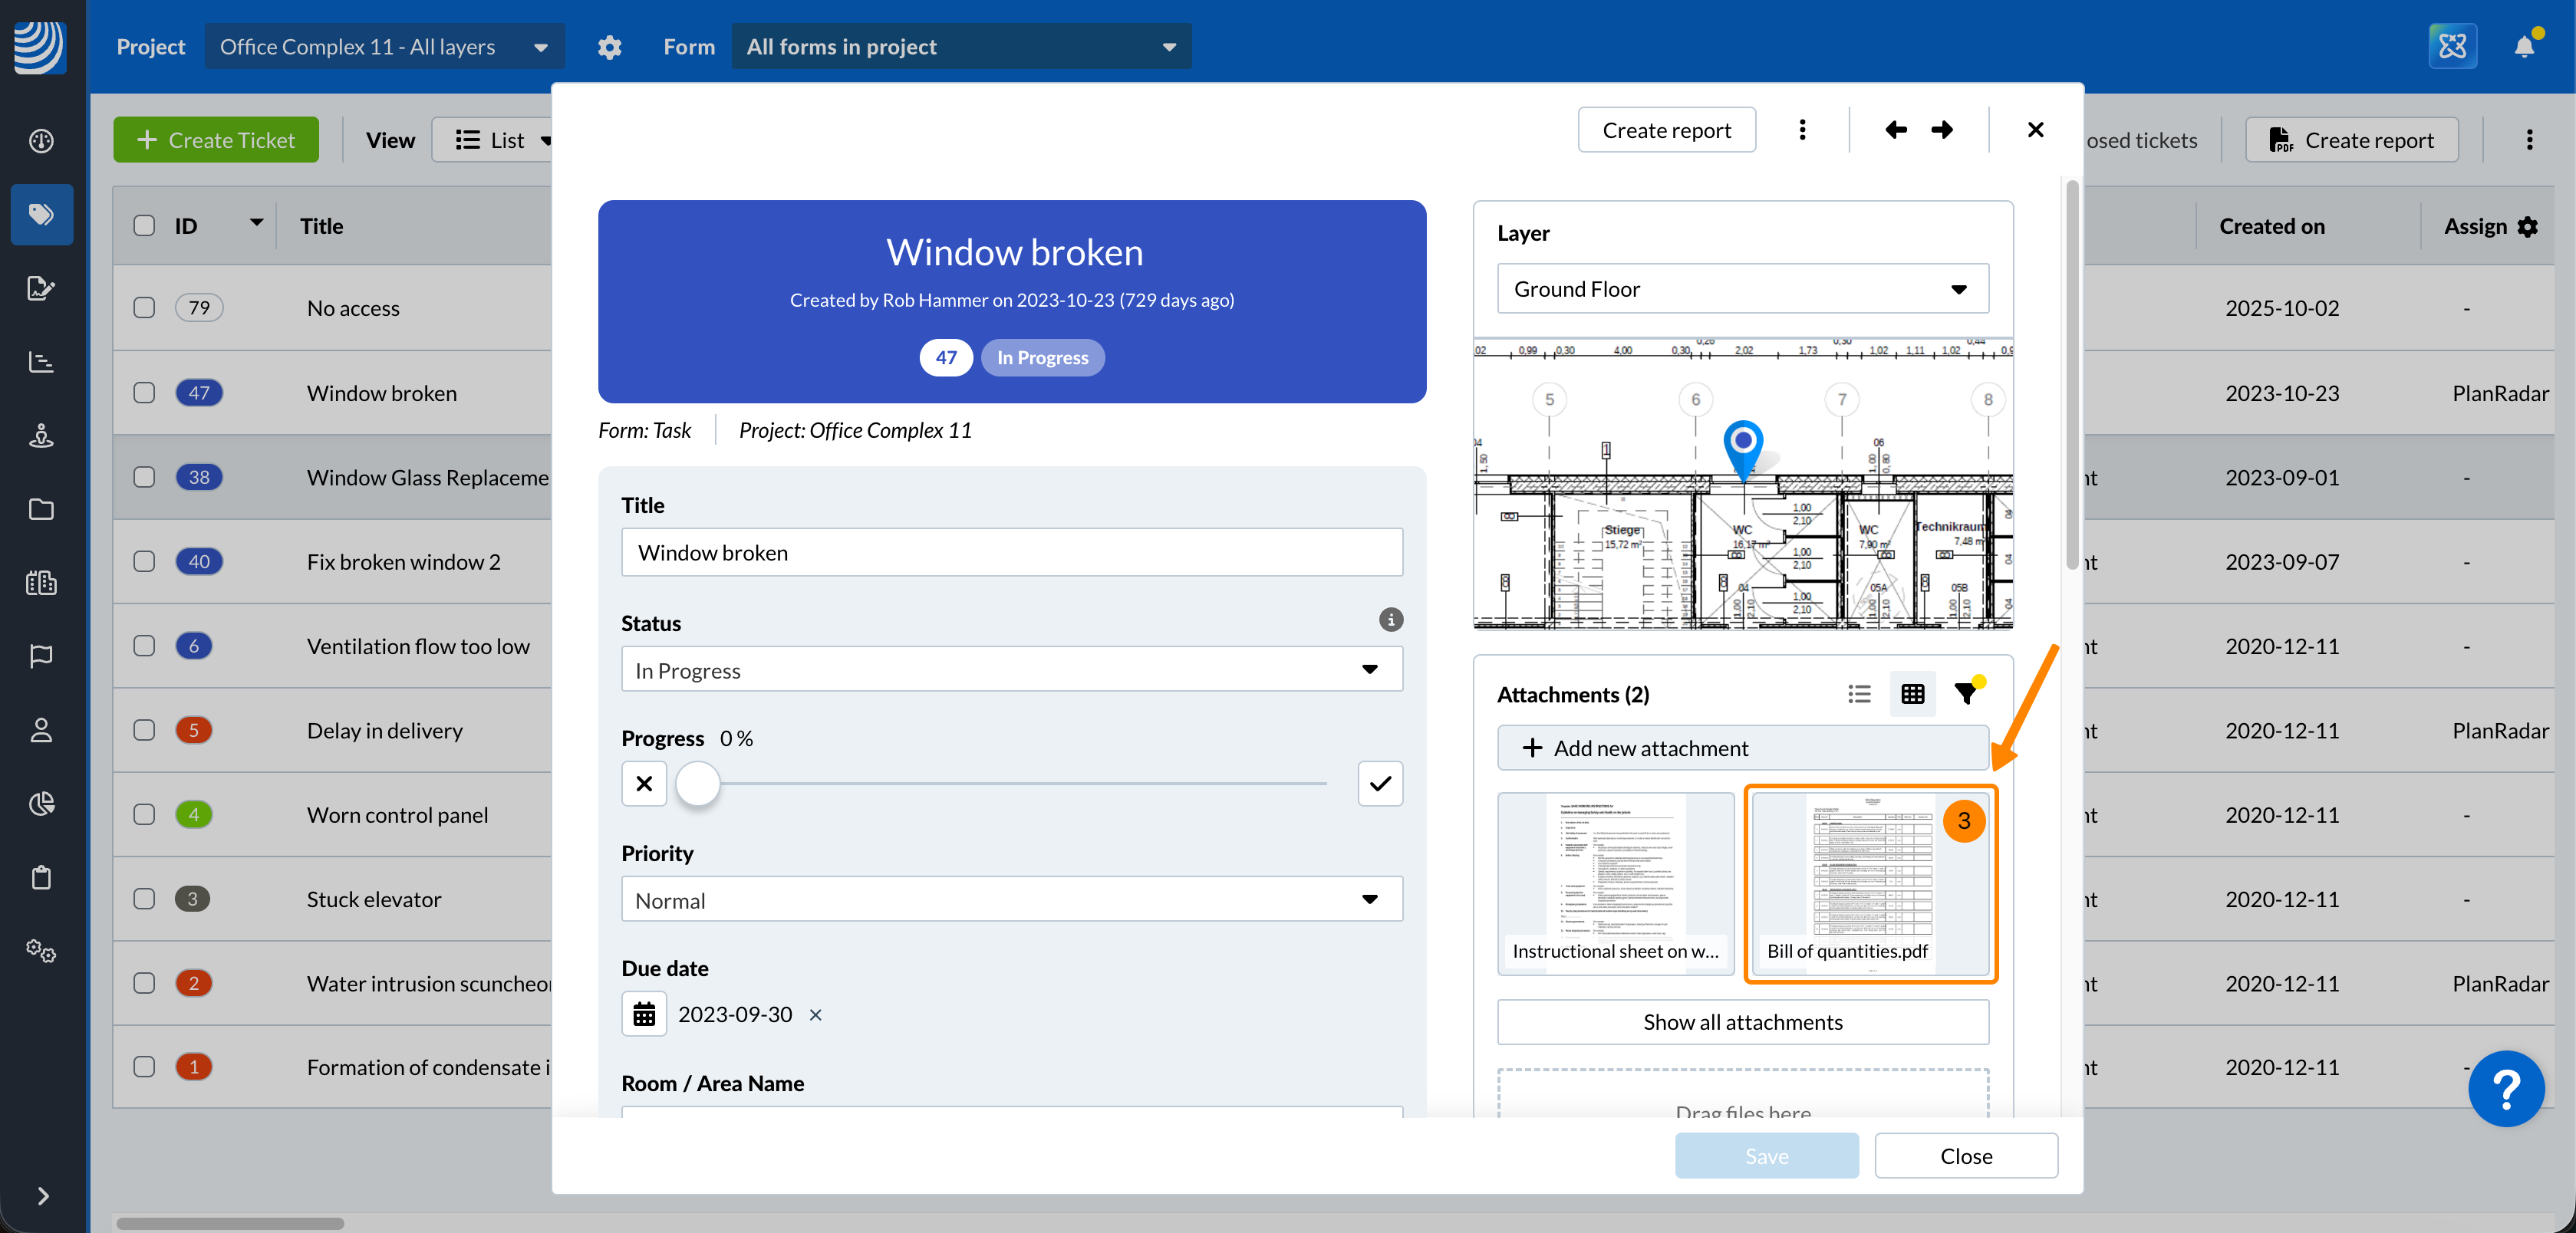Click the Status info icon
The width and height of the screenshot is (2576, 1233).
point(1390,620)
